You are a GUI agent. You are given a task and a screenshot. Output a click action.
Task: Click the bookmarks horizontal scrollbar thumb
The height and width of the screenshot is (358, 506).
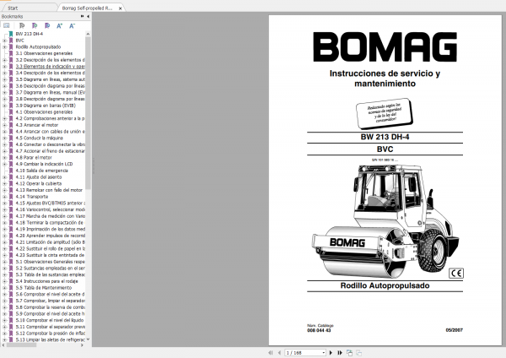pyautogui.click(x=21, y=345)
